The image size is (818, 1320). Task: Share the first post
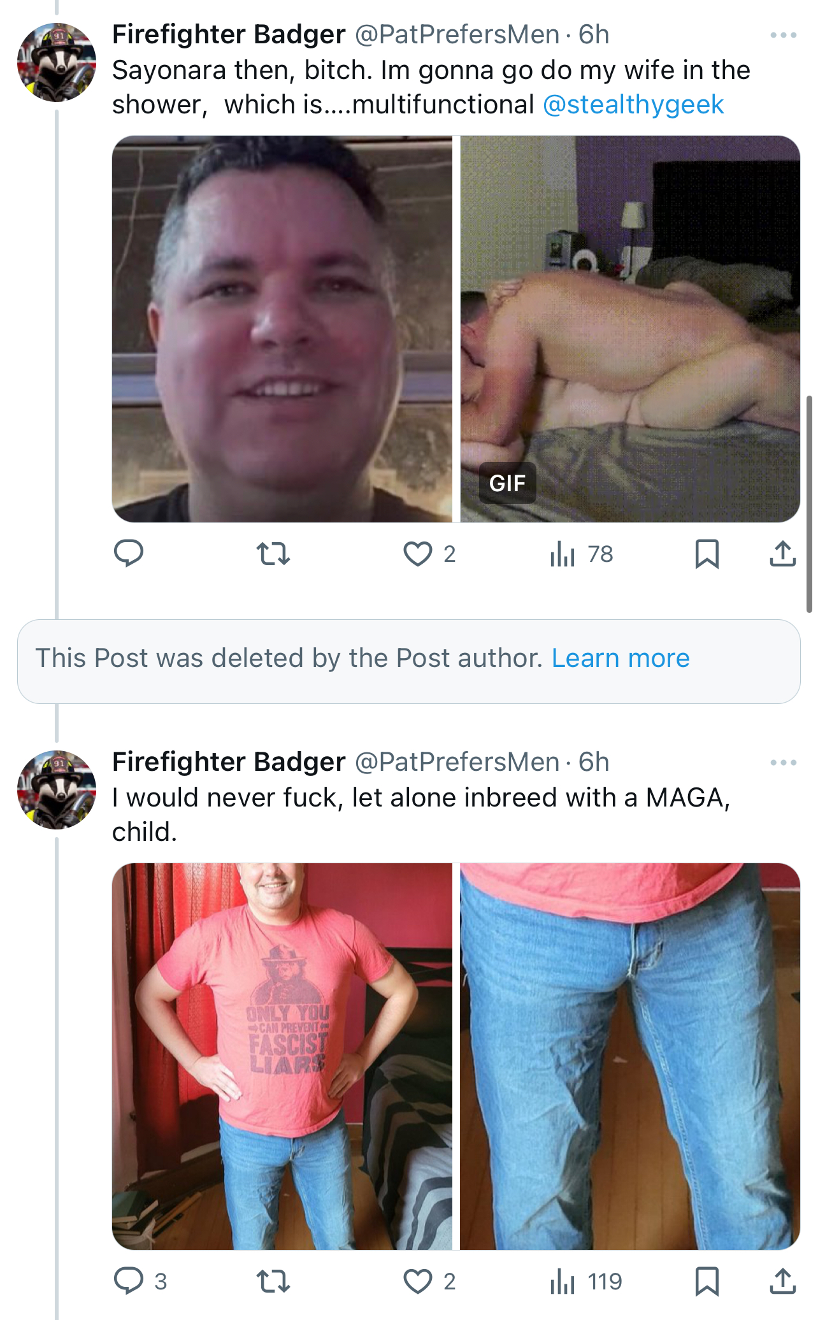(x=783, y=554)
